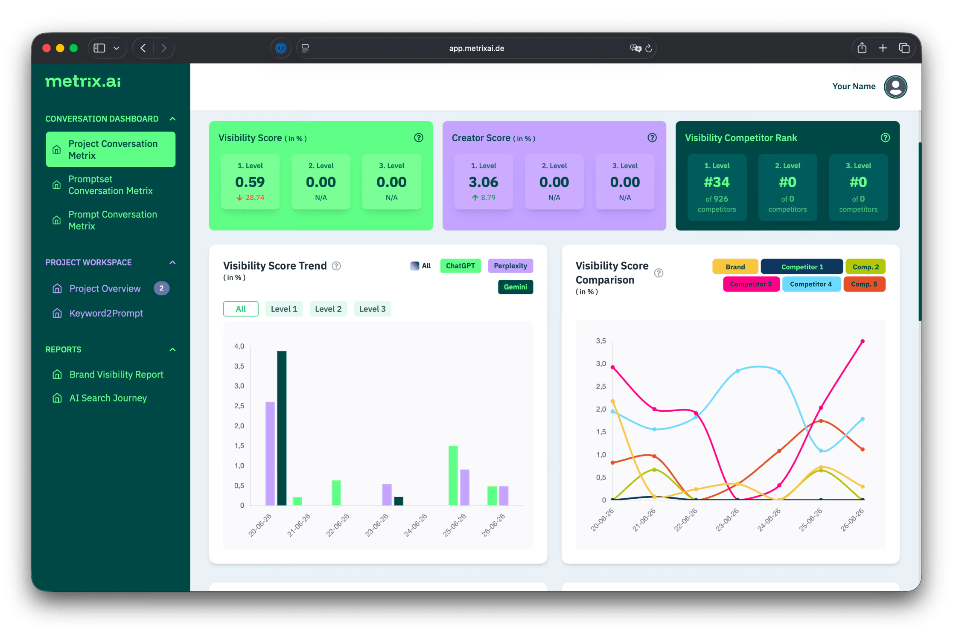Toggle the Comp. 5 legend chip

(x=864, y=284)
